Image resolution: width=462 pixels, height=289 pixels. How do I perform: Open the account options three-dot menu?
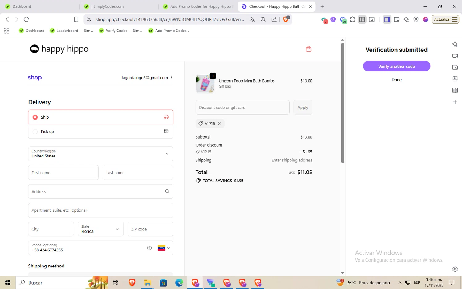coord(171,78)
